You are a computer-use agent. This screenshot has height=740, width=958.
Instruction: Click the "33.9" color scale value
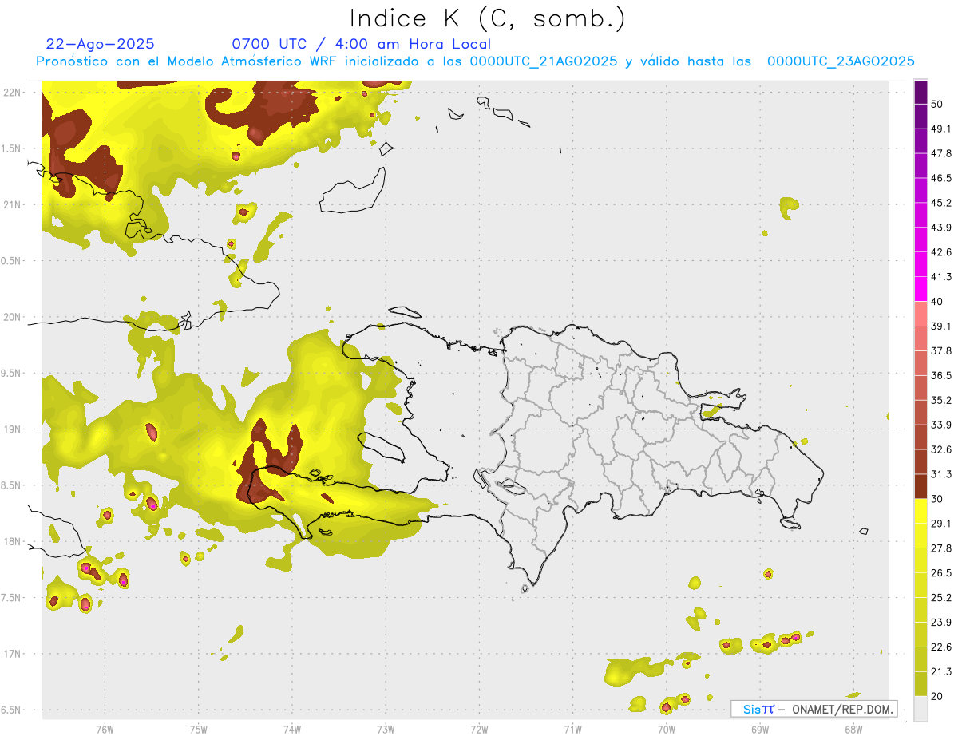click(x=941, y=425)
